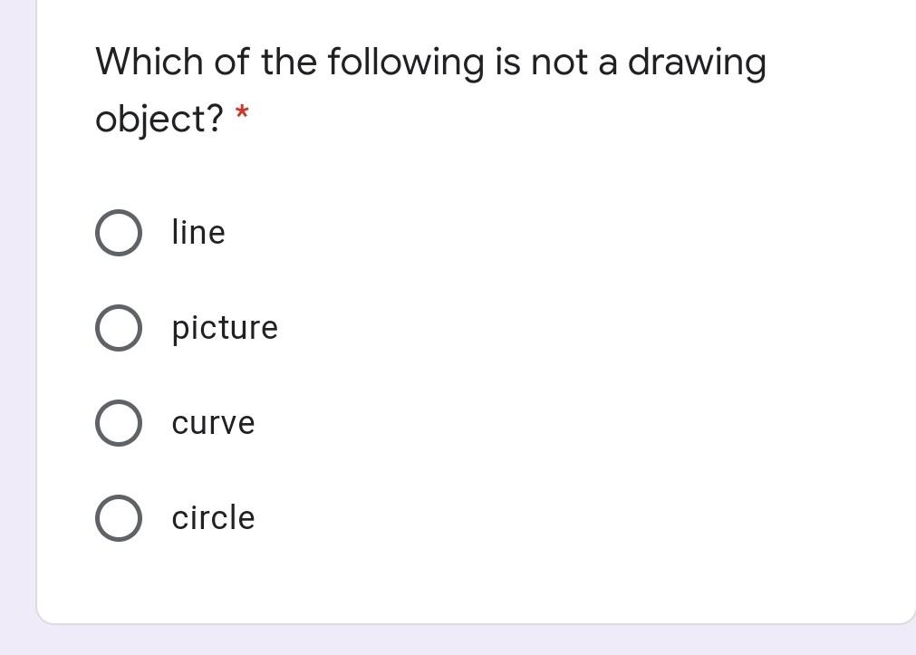Pick the 'circle' radio option
This screenshot has width=916, height=655.
119,518
